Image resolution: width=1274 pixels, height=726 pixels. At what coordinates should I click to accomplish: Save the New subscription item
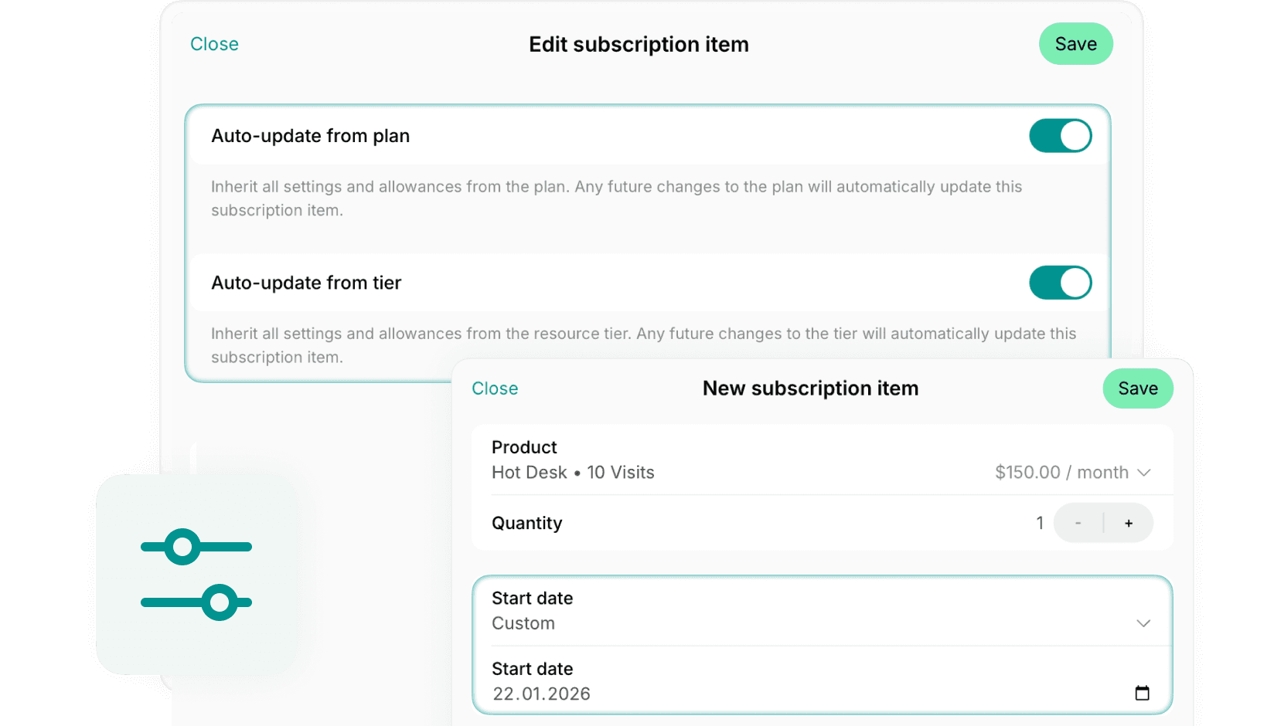(1138, 388)
